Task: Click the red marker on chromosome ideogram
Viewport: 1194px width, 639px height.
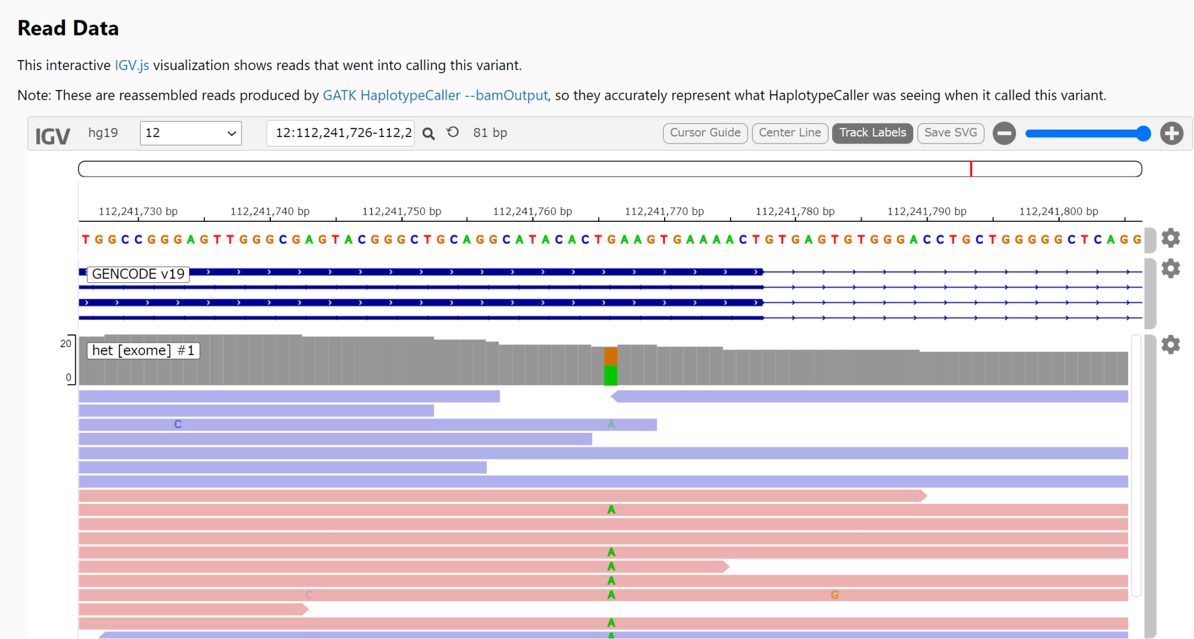Action: 970,169
